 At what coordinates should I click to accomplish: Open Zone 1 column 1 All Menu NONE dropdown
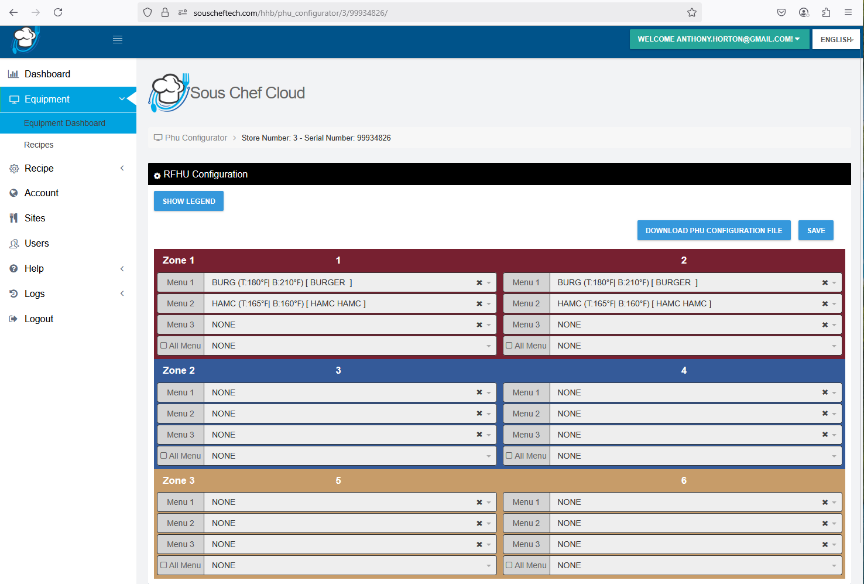click(x=350, y=346)
